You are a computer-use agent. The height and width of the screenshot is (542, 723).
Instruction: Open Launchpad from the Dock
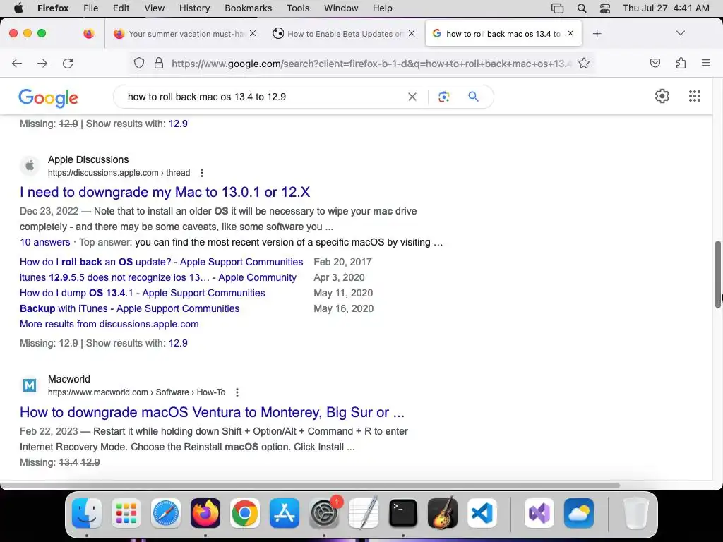pos(126,513)
